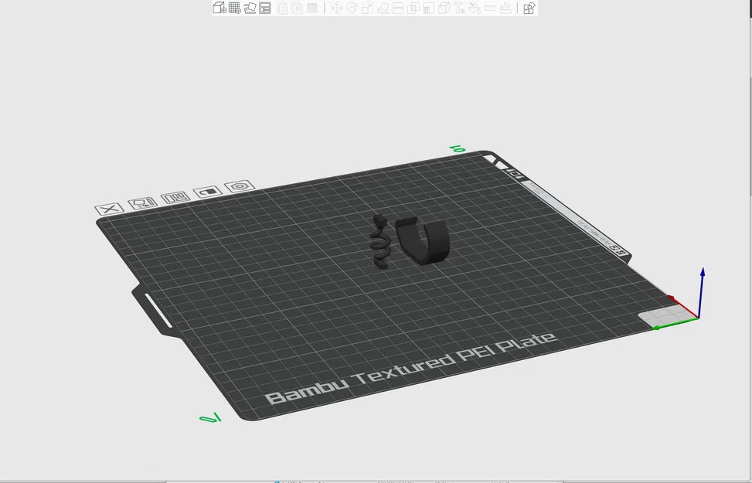The image size is (752, 483).
Task: Open the Variable layer height tool
Action: (312, 9)
